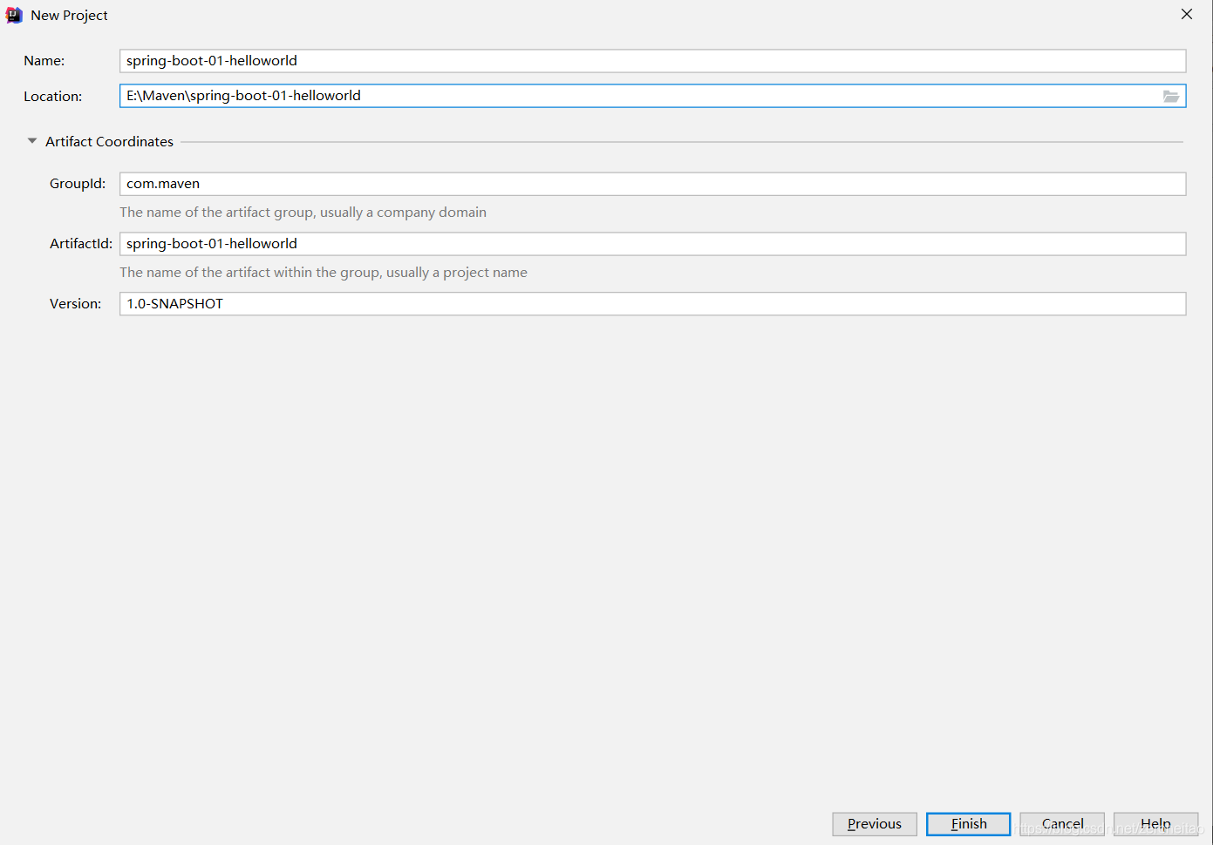The width and height of the screenshot is (1213, 845).
Task: Click Finish to create the project
Action: click(969, 824)
